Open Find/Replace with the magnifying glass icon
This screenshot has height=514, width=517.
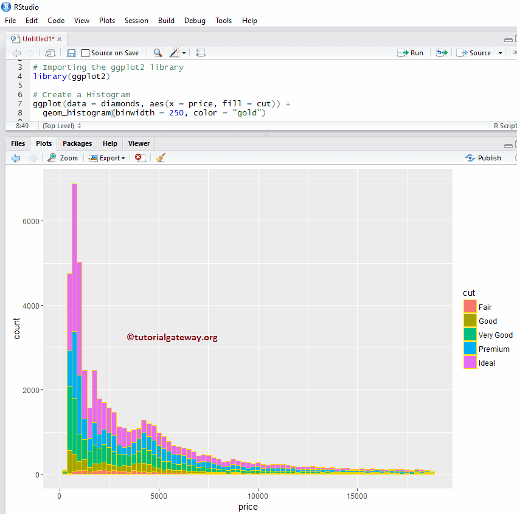point(158,52)
